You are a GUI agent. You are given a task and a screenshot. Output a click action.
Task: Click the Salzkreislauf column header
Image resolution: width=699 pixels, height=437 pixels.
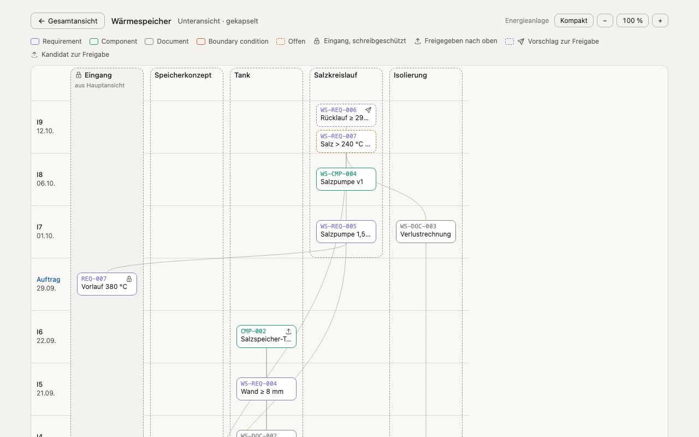(x=336, y=75)
